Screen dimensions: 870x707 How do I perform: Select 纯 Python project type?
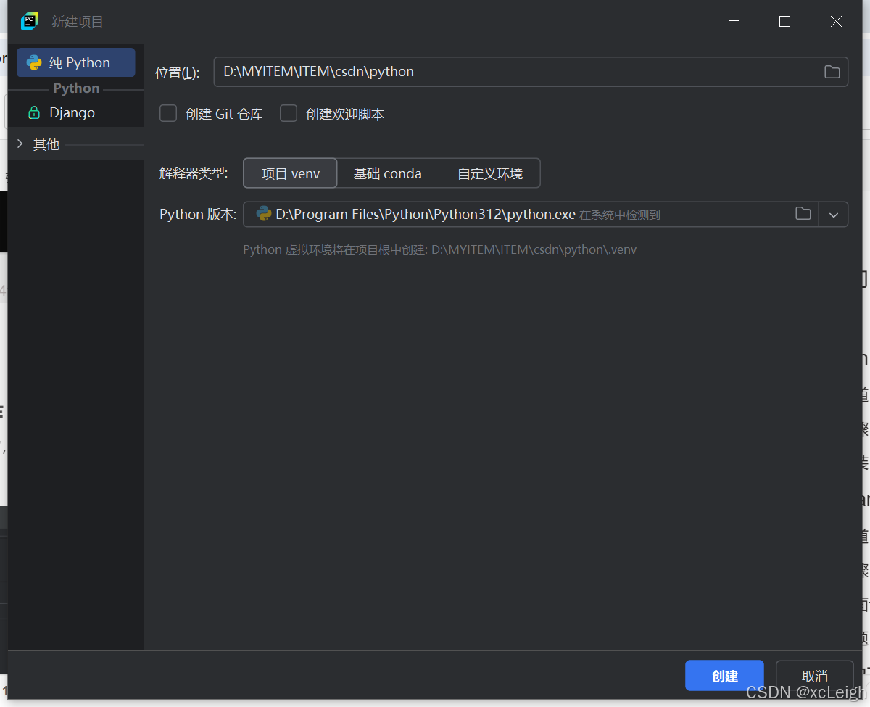(x=76, y=62)
